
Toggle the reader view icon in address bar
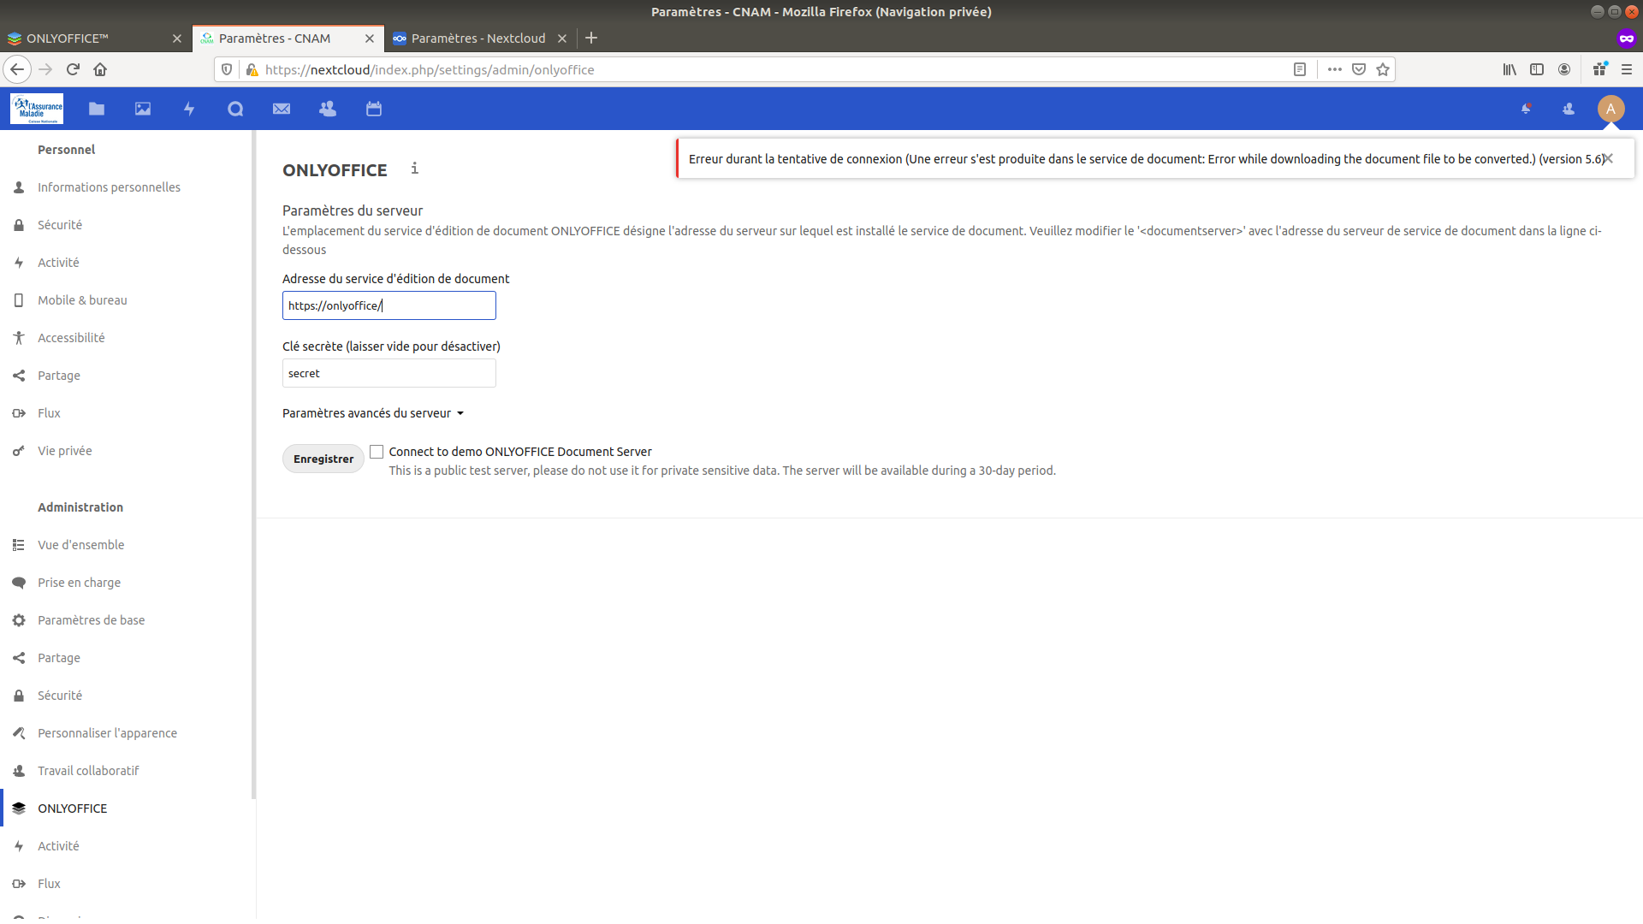[1299, 69]
